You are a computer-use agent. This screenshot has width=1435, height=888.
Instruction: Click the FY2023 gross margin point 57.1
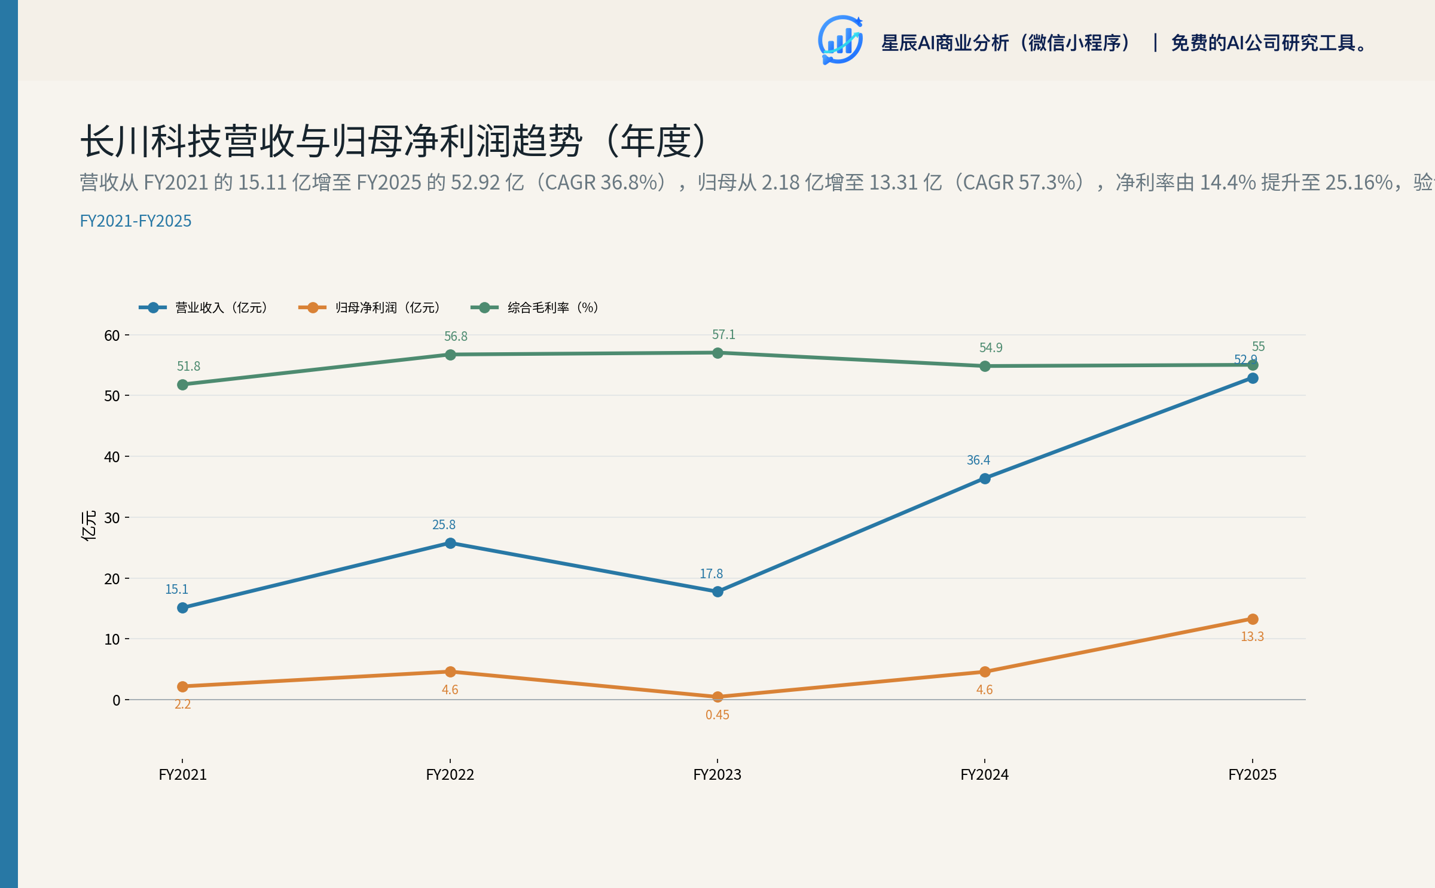coord(717,353)
